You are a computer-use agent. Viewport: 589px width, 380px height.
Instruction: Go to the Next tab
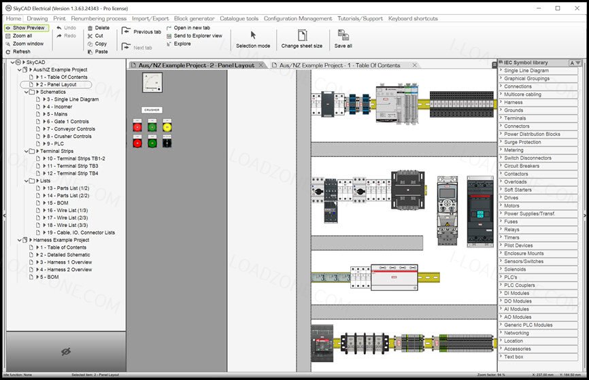(137, 48)
